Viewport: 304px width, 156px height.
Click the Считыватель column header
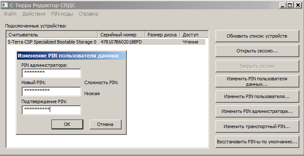52,35
